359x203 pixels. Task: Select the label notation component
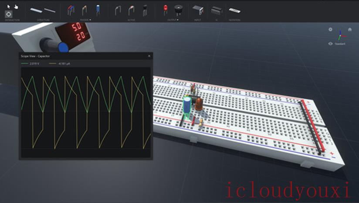coord(234,10)
